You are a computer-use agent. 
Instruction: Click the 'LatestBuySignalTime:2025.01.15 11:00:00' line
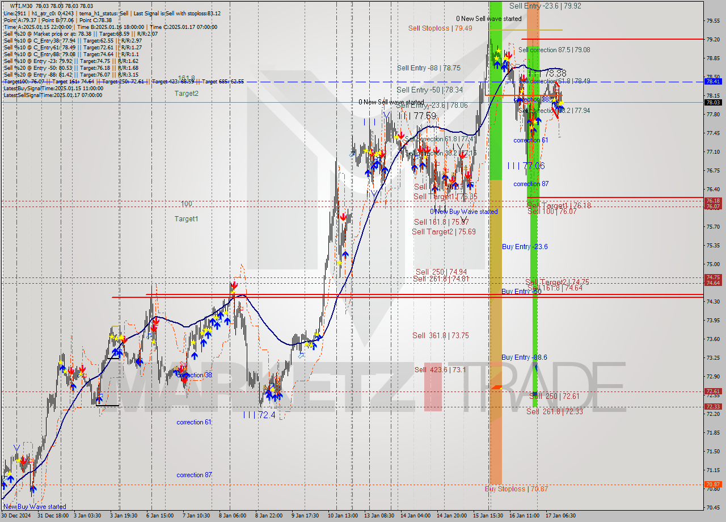[53, 89]
